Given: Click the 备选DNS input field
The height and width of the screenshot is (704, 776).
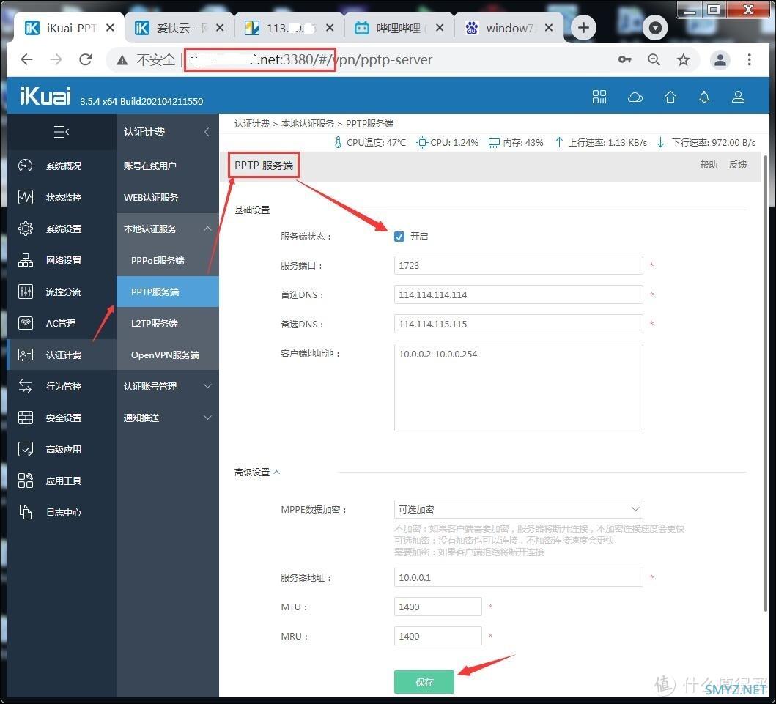Looking at the screenshot, I should pyautogui.click(x=518, y=324).
